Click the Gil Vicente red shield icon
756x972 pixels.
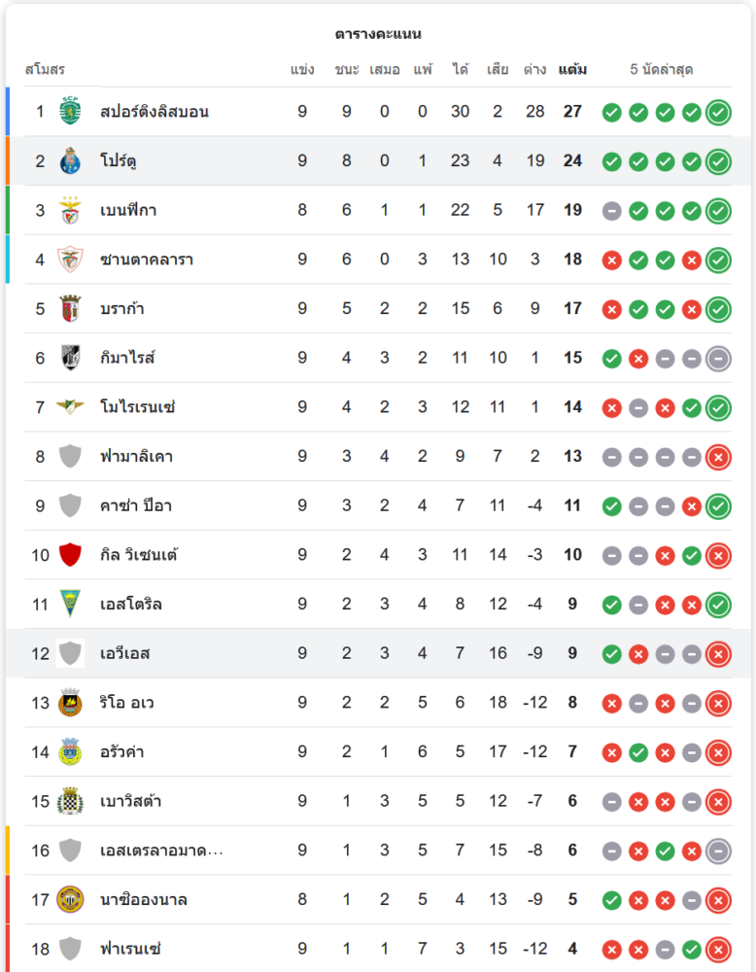[x=70, y=554]
